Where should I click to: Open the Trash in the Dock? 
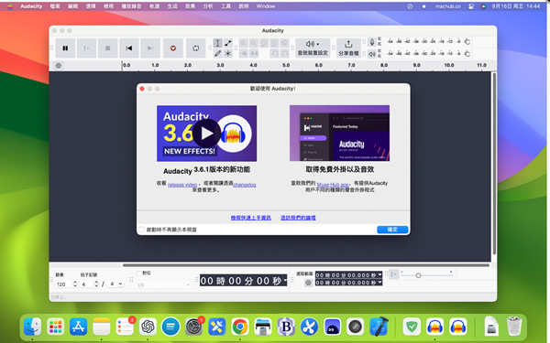tap(514, 327)
